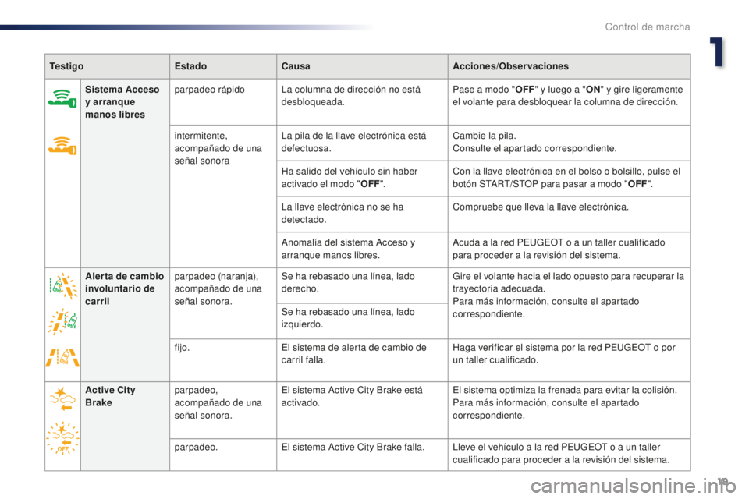Viewport: 749px width, 499px height.
Task: Click the right-side lane departure icon
Action: coord(62,286)
